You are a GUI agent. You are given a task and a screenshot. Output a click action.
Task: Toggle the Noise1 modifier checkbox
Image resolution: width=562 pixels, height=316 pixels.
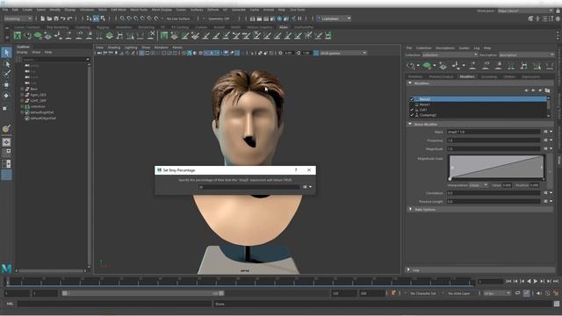coord(412,104)
